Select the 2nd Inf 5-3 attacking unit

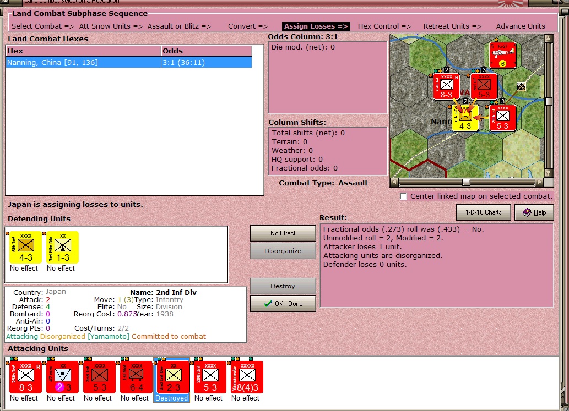click(x=100, y=377)
